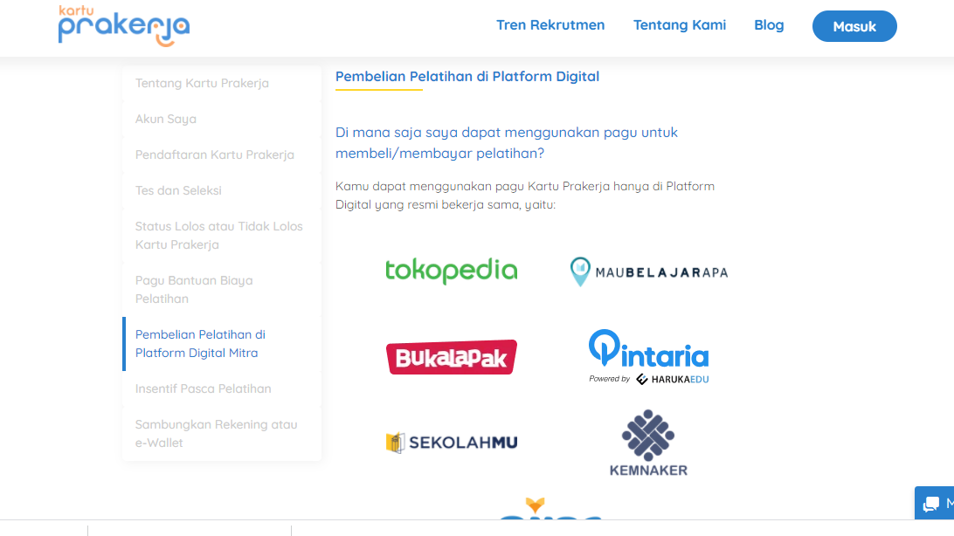The height and width of the screenshot is (536, 954).
Task: Click the Kartu Prakerja logo
Action: point(124,26)
